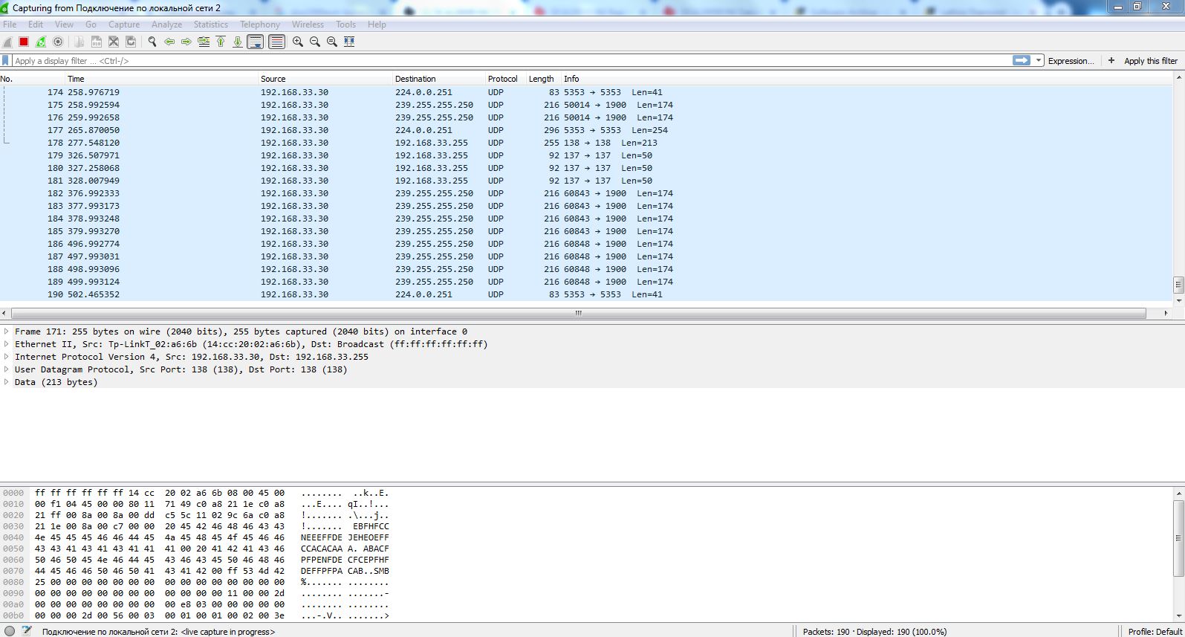Stop the running packet capture

pyautogui.click(x=24, y=42)
